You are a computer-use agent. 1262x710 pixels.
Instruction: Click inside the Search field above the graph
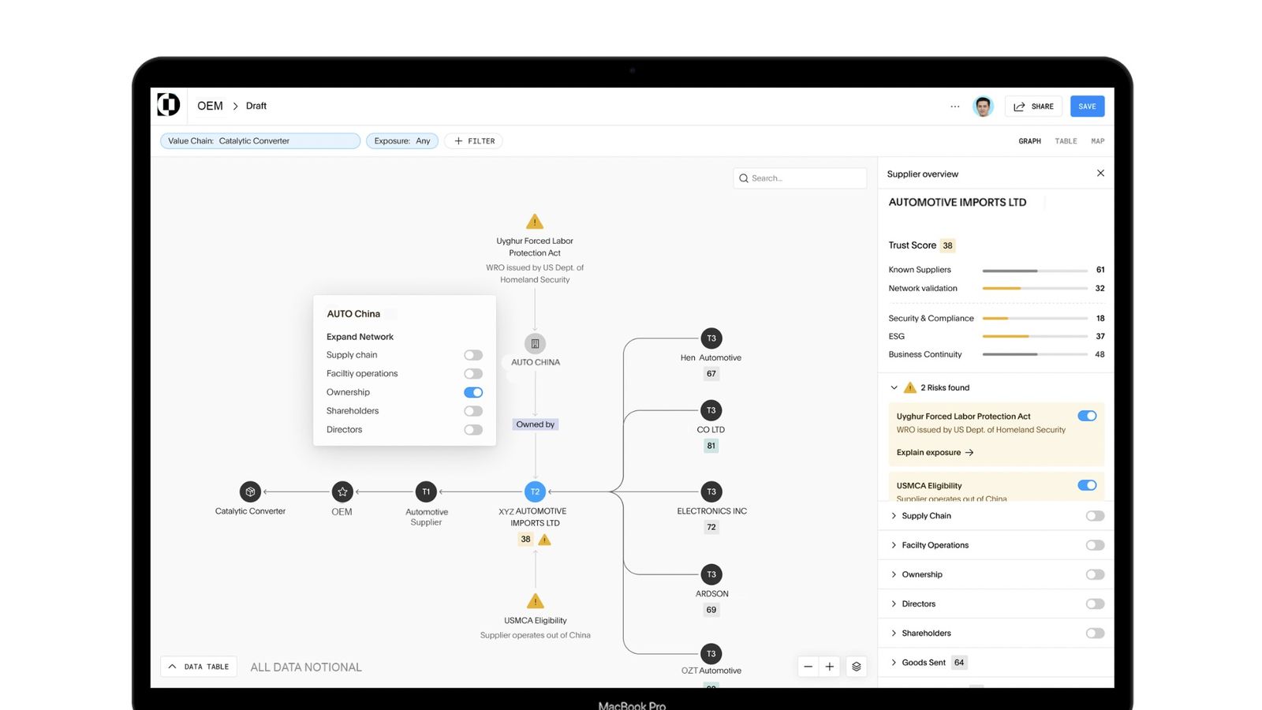[x=799, y=177]
